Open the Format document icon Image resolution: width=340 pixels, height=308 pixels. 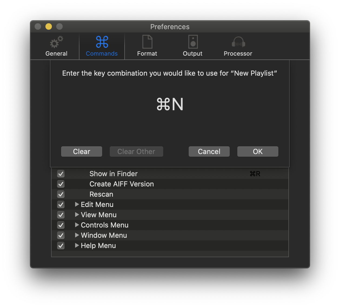(x=147, y=42)
